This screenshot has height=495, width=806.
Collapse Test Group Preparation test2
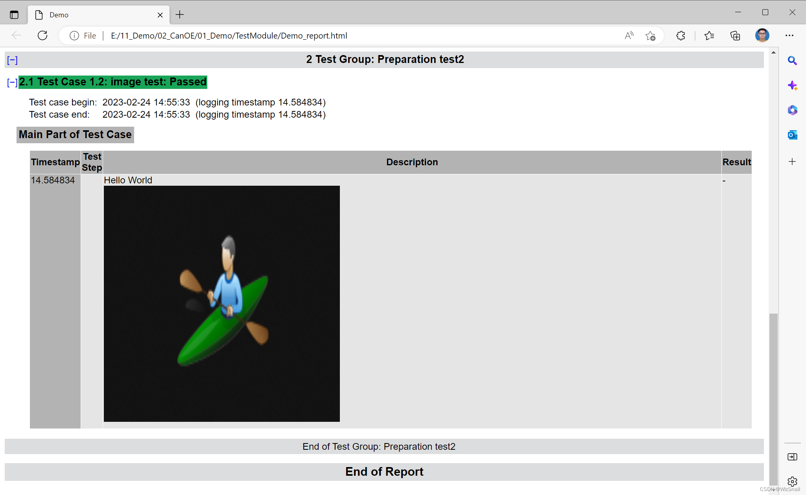(12, 60)
